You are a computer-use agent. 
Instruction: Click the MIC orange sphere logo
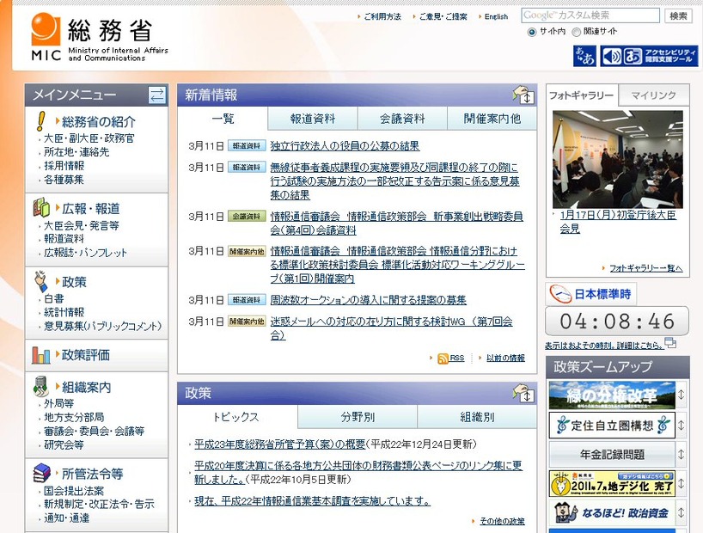(x=46, y=28)
